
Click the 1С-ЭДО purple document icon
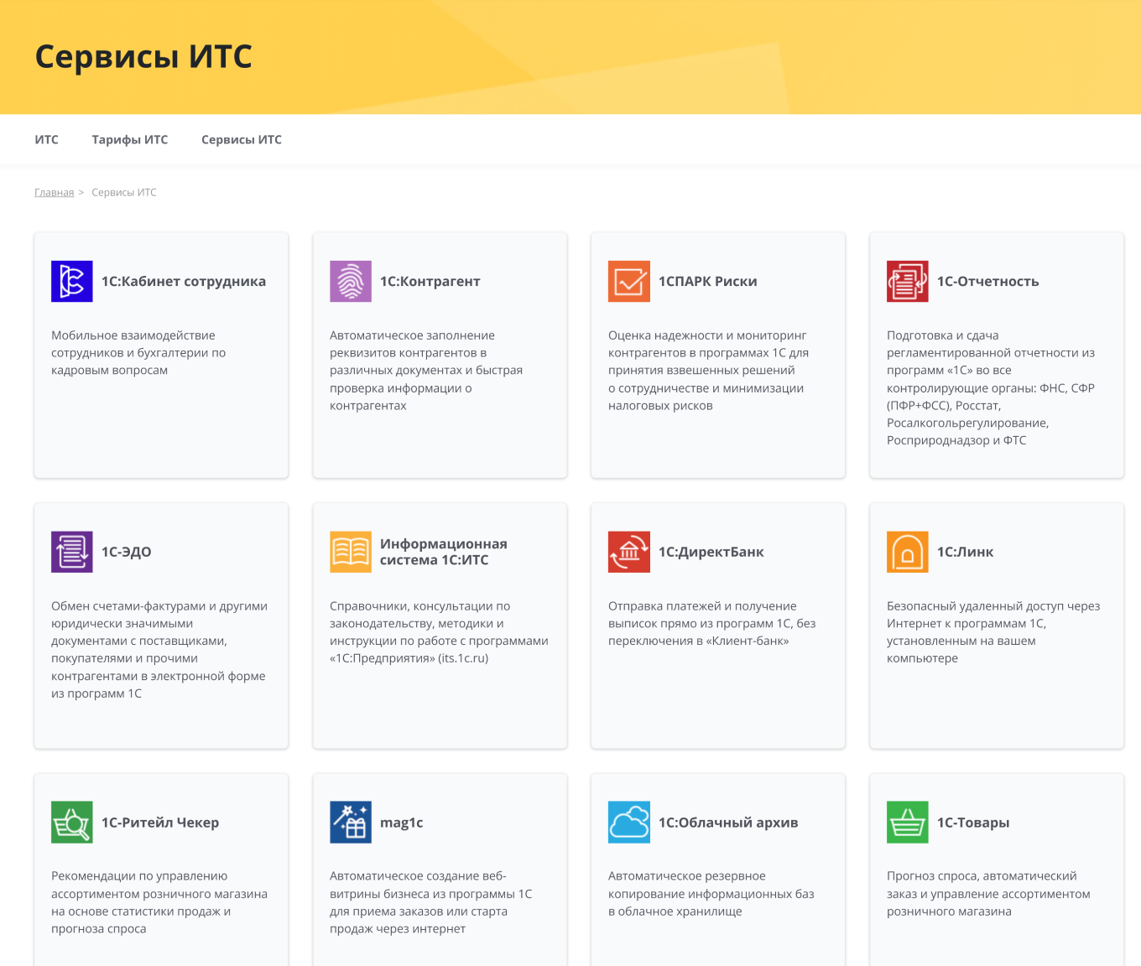tap(72, 552)
